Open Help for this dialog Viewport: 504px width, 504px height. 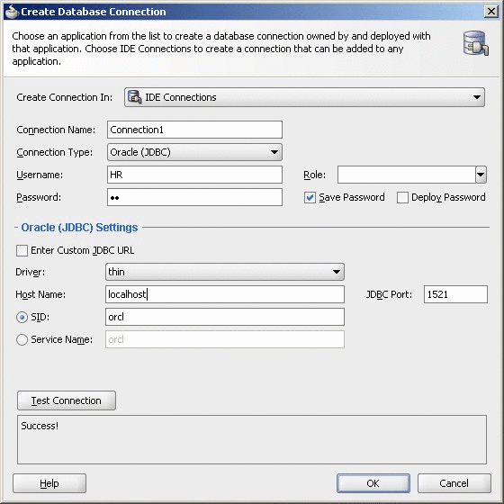point(49,483)
